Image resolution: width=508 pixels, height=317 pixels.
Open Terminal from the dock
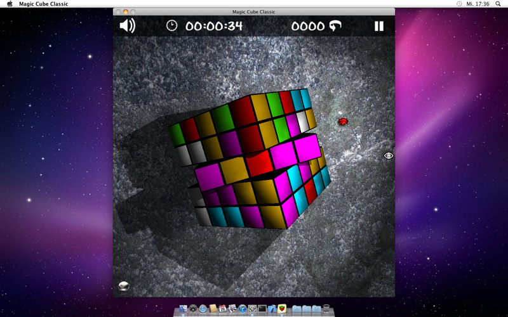pyautogui.click(x=262, y=308)
